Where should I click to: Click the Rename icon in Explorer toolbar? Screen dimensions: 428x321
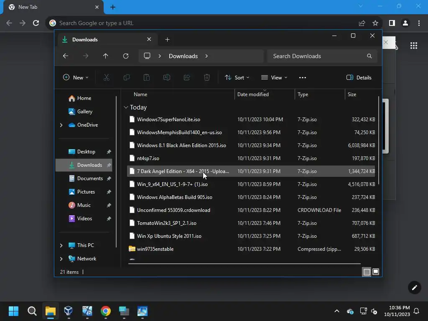tap(166, 77)
